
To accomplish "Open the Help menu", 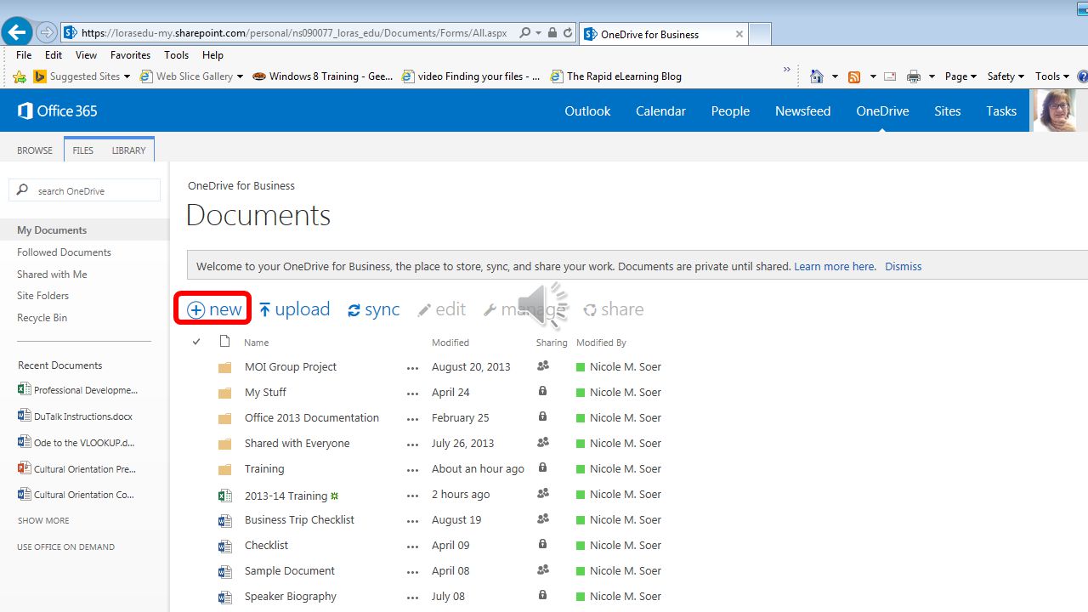I will click(x=212, y=55).
